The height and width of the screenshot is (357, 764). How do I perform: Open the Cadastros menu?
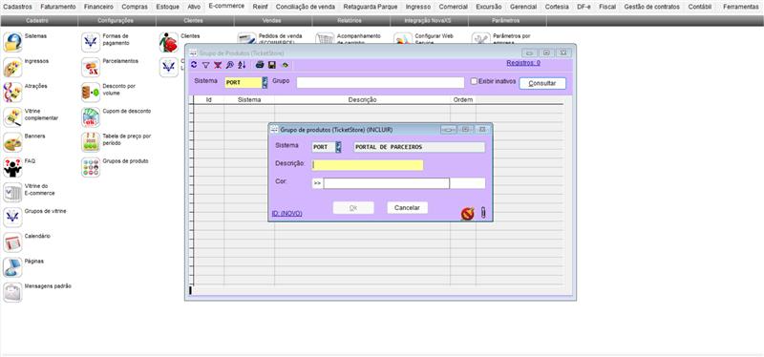[x=17, y=7]
